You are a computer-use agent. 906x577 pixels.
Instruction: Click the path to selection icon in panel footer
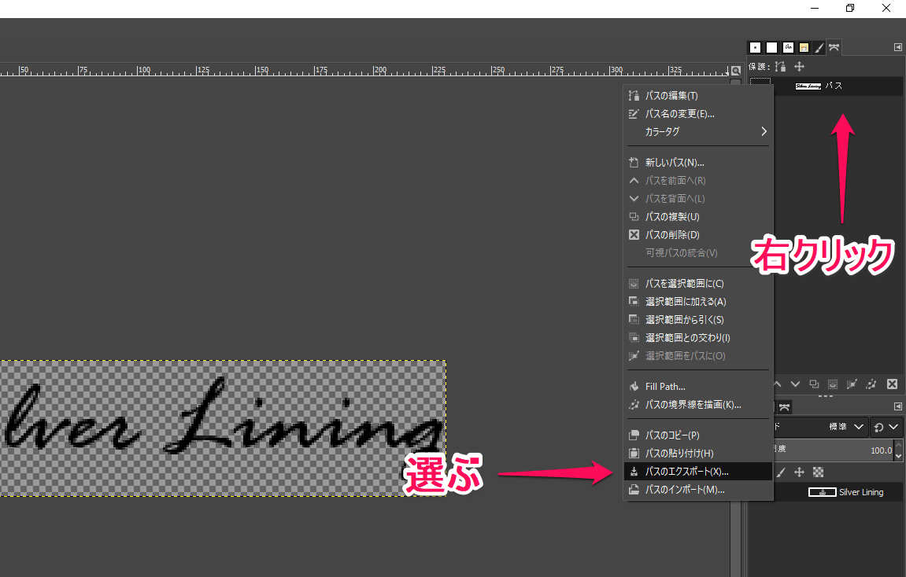coord(832,384)
